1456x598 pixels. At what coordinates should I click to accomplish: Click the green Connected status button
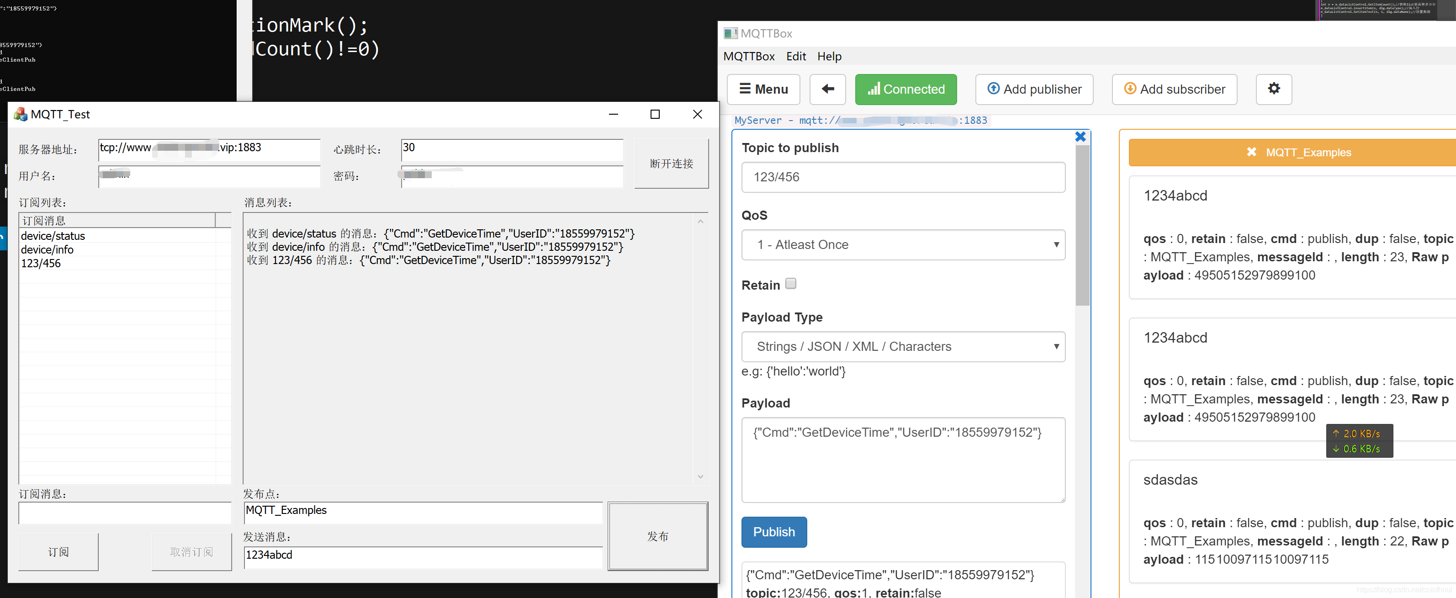pyautogui.click(x=905, y=89)
